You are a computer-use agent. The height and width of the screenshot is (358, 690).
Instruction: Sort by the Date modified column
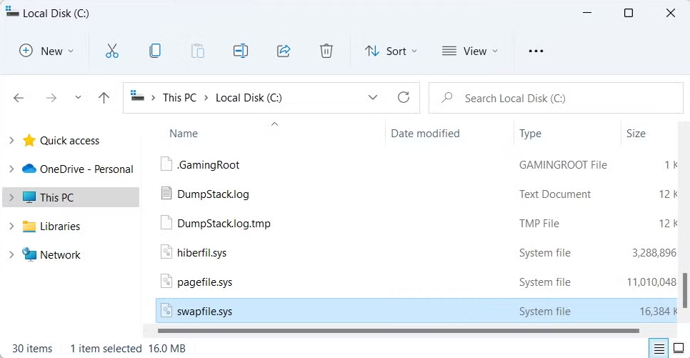coord(425,134)
